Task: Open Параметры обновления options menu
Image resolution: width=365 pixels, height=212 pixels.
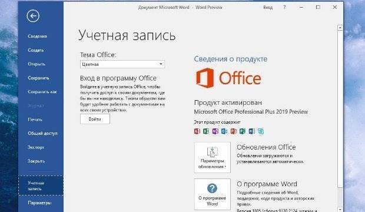Action: (213, 157)
